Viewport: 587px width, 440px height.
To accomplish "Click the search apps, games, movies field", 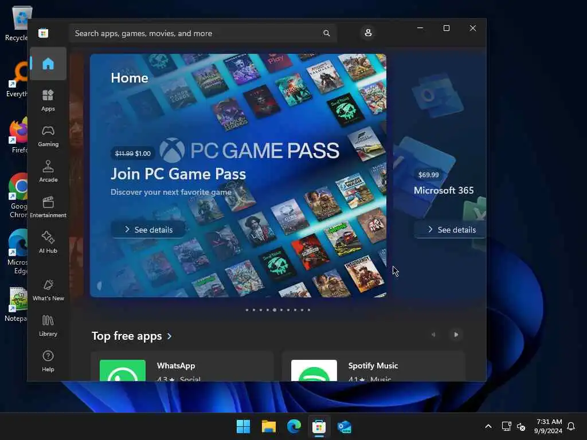I will pos(202,33).
